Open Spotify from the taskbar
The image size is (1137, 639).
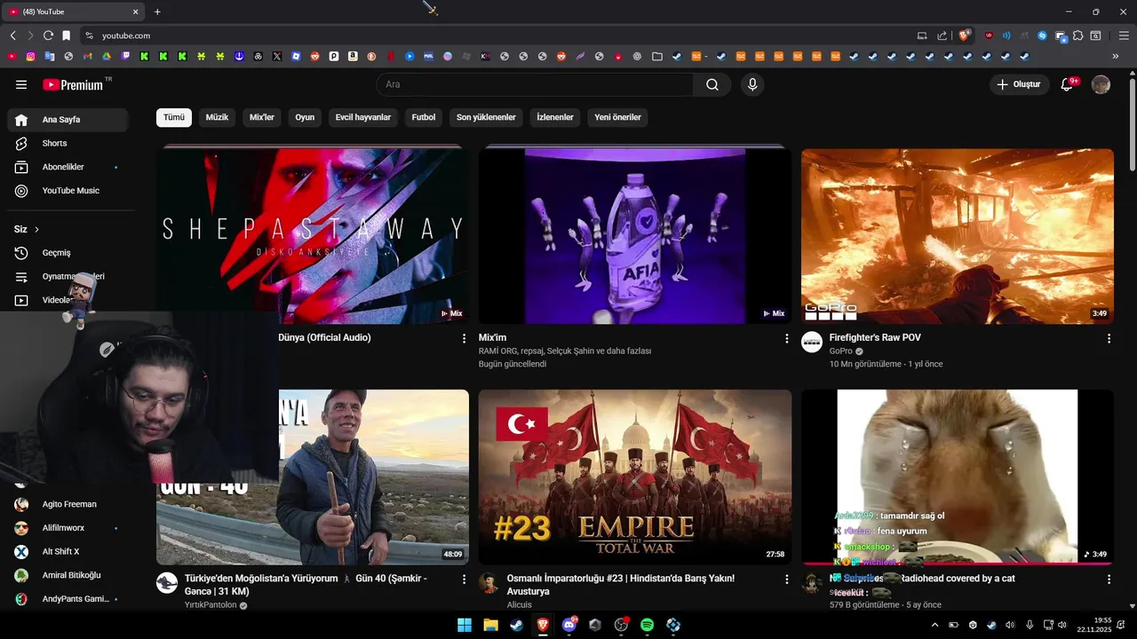[x=648, y=625]
